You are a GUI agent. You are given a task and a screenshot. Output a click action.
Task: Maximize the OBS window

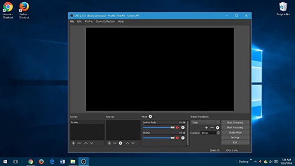click(236, 15)
